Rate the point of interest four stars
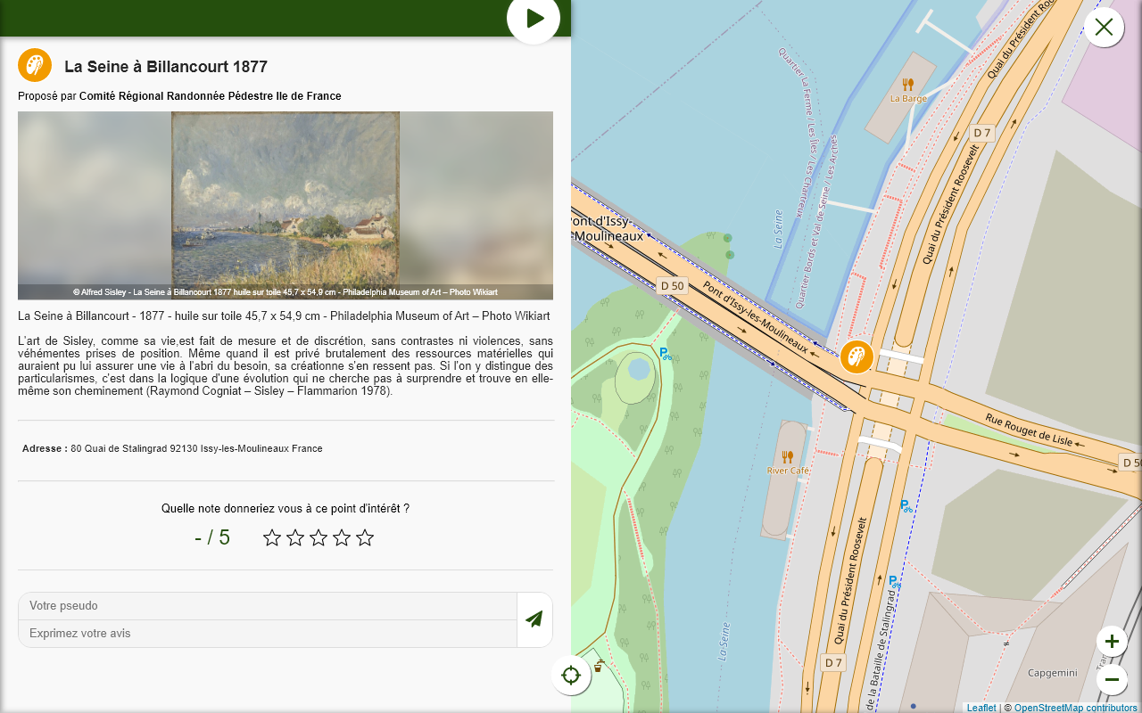Screen dimensions: 1142x713 pyautogui.click(x=342, y=537)
